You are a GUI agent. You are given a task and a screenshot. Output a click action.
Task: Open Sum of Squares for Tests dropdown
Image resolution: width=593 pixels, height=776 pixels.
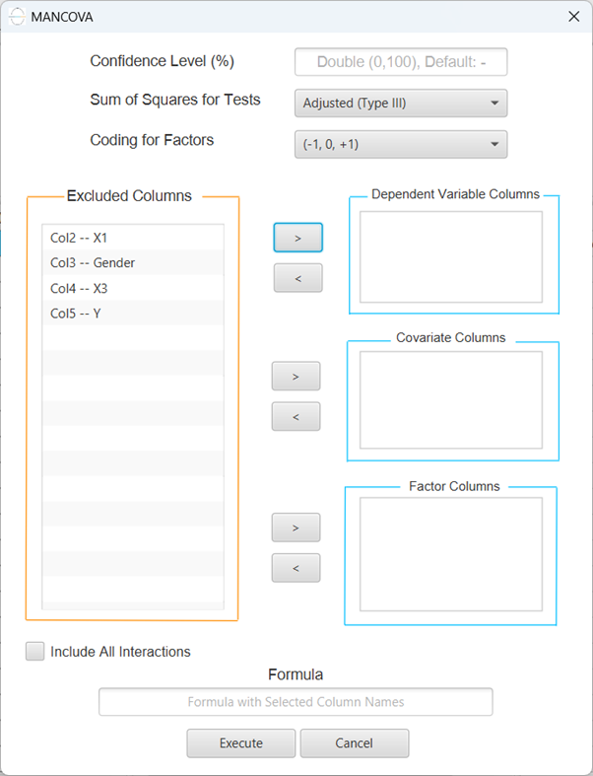pos(401,103)
